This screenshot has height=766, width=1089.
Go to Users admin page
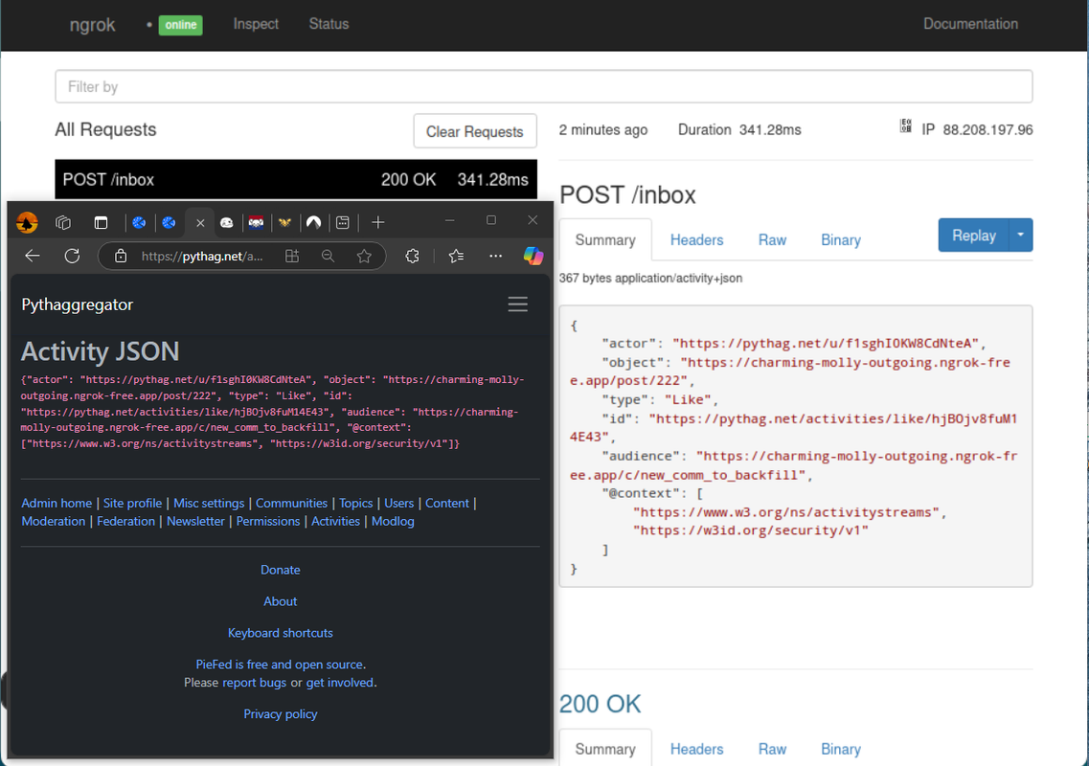[398, 503]
